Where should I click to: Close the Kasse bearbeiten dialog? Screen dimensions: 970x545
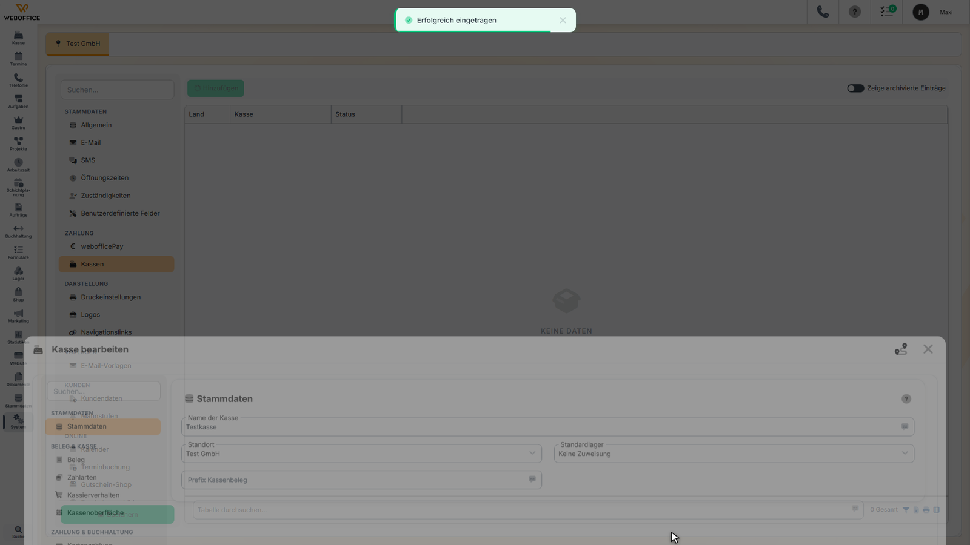(928, 349)
